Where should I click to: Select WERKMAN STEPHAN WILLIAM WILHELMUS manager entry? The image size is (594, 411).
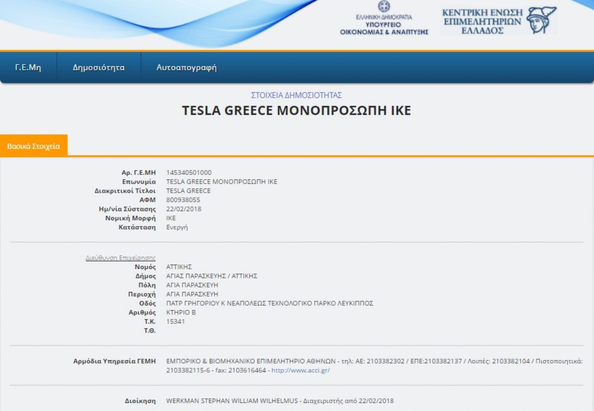pos(280,401)
